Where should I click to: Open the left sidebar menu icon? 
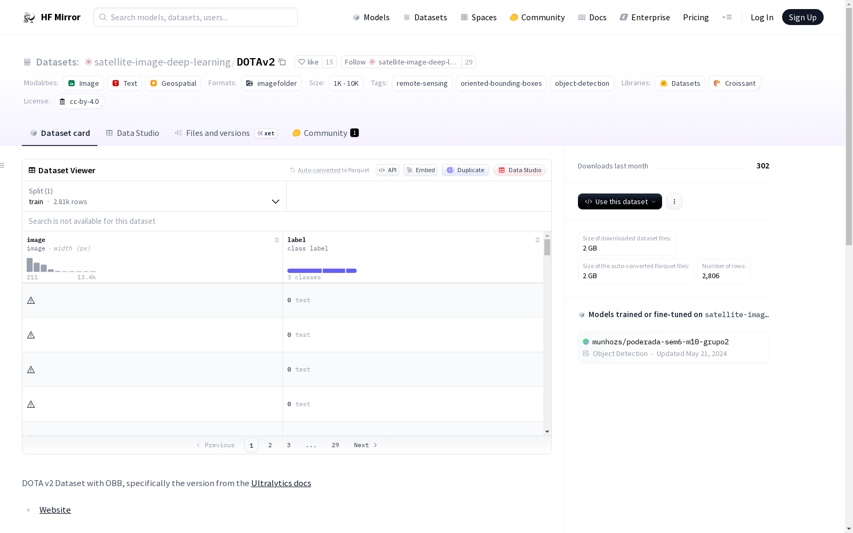(x=2, y=165)
